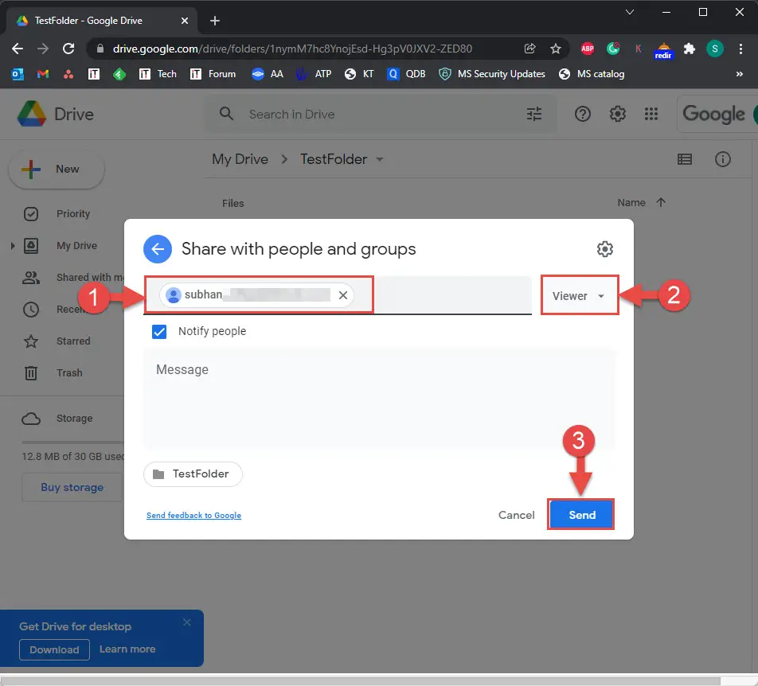
Task: Click the Send button
Action: pos(581,514)
